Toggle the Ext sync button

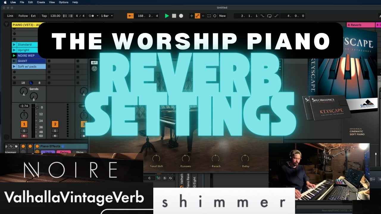pos(33,16)
